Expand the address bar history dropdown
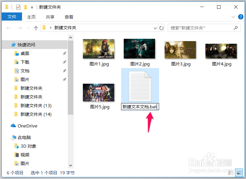The width and height of the screenshot is (246, 179). [155, 28]
